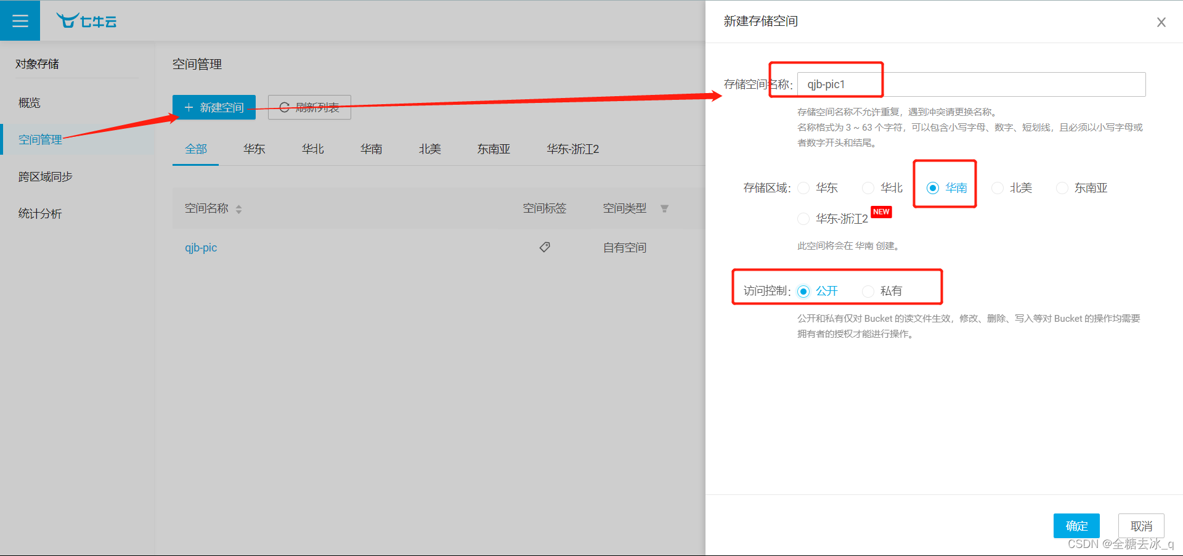1183x556 pixels.
Task: Select the 华东 storage region radio
Action: (803, 188)
